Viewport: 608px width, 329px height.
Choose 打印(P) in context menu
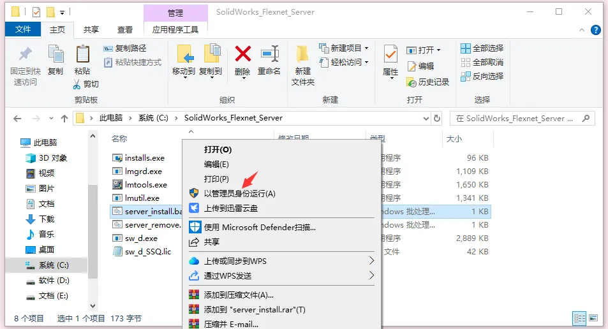(x=281, y=179)
